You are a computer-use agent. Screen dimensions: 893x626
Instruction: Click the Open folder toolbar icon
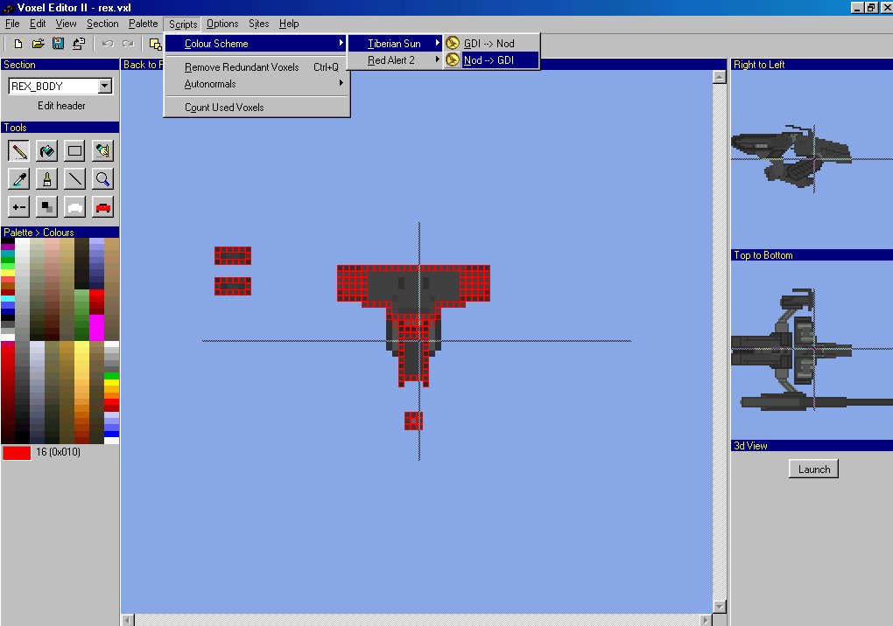(39, 44)
